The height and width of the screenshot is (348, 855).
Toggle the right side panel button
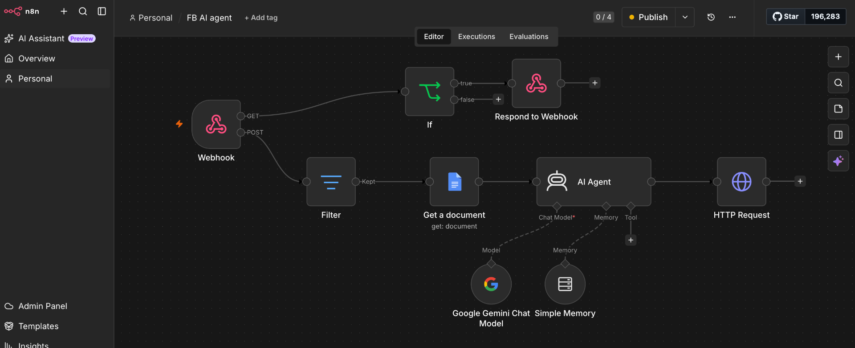coord(838,135)
